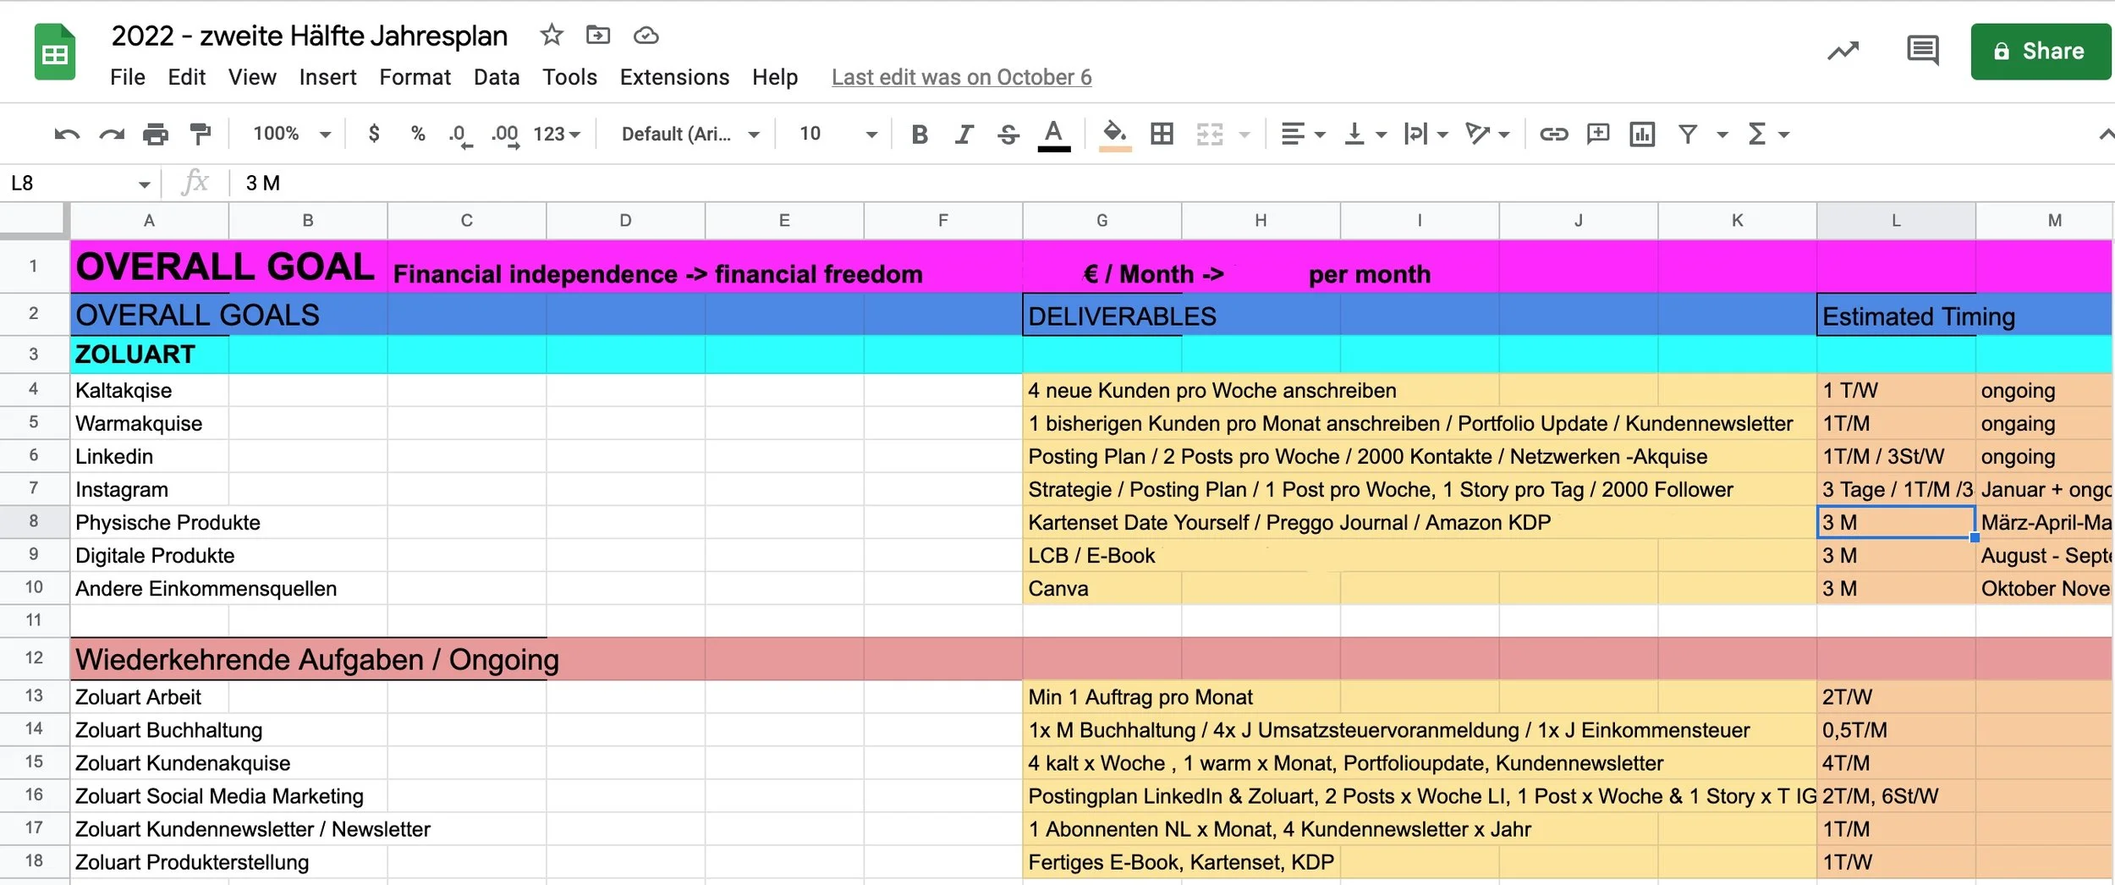Go to Sheets home icon

(x=55, y=52)
